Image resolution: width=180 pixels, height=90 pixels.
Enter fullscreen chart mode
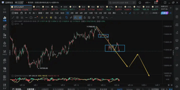pos(146,13)
